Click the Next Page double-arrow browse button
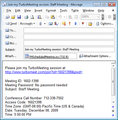The height and width of the screenshot is (120, 118). [x=113, y=115]
